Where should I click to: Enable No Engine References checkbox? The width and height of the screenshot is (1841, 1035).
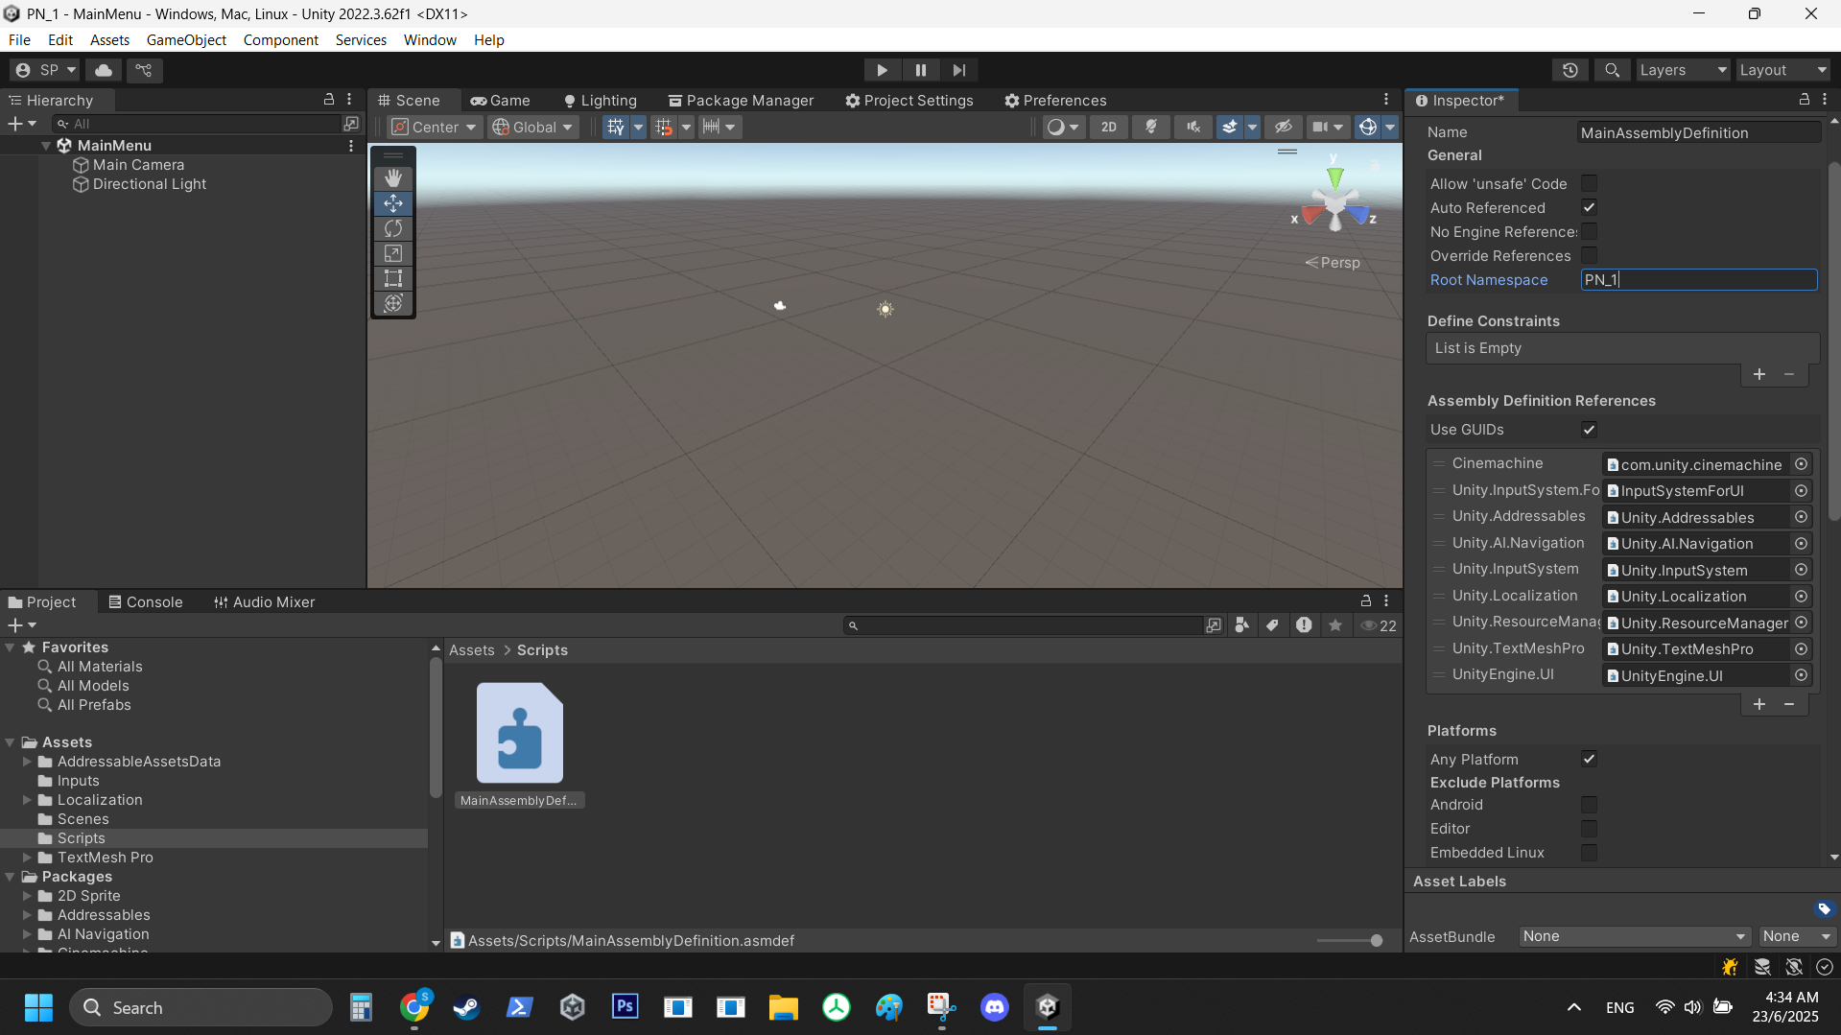click(1590, 231)
